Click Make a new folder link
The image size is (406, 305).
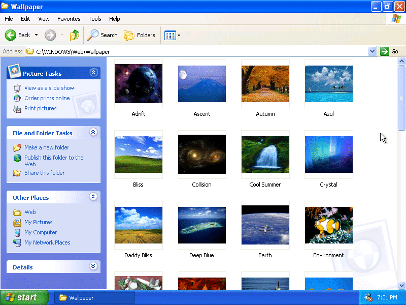pos(47,147)
